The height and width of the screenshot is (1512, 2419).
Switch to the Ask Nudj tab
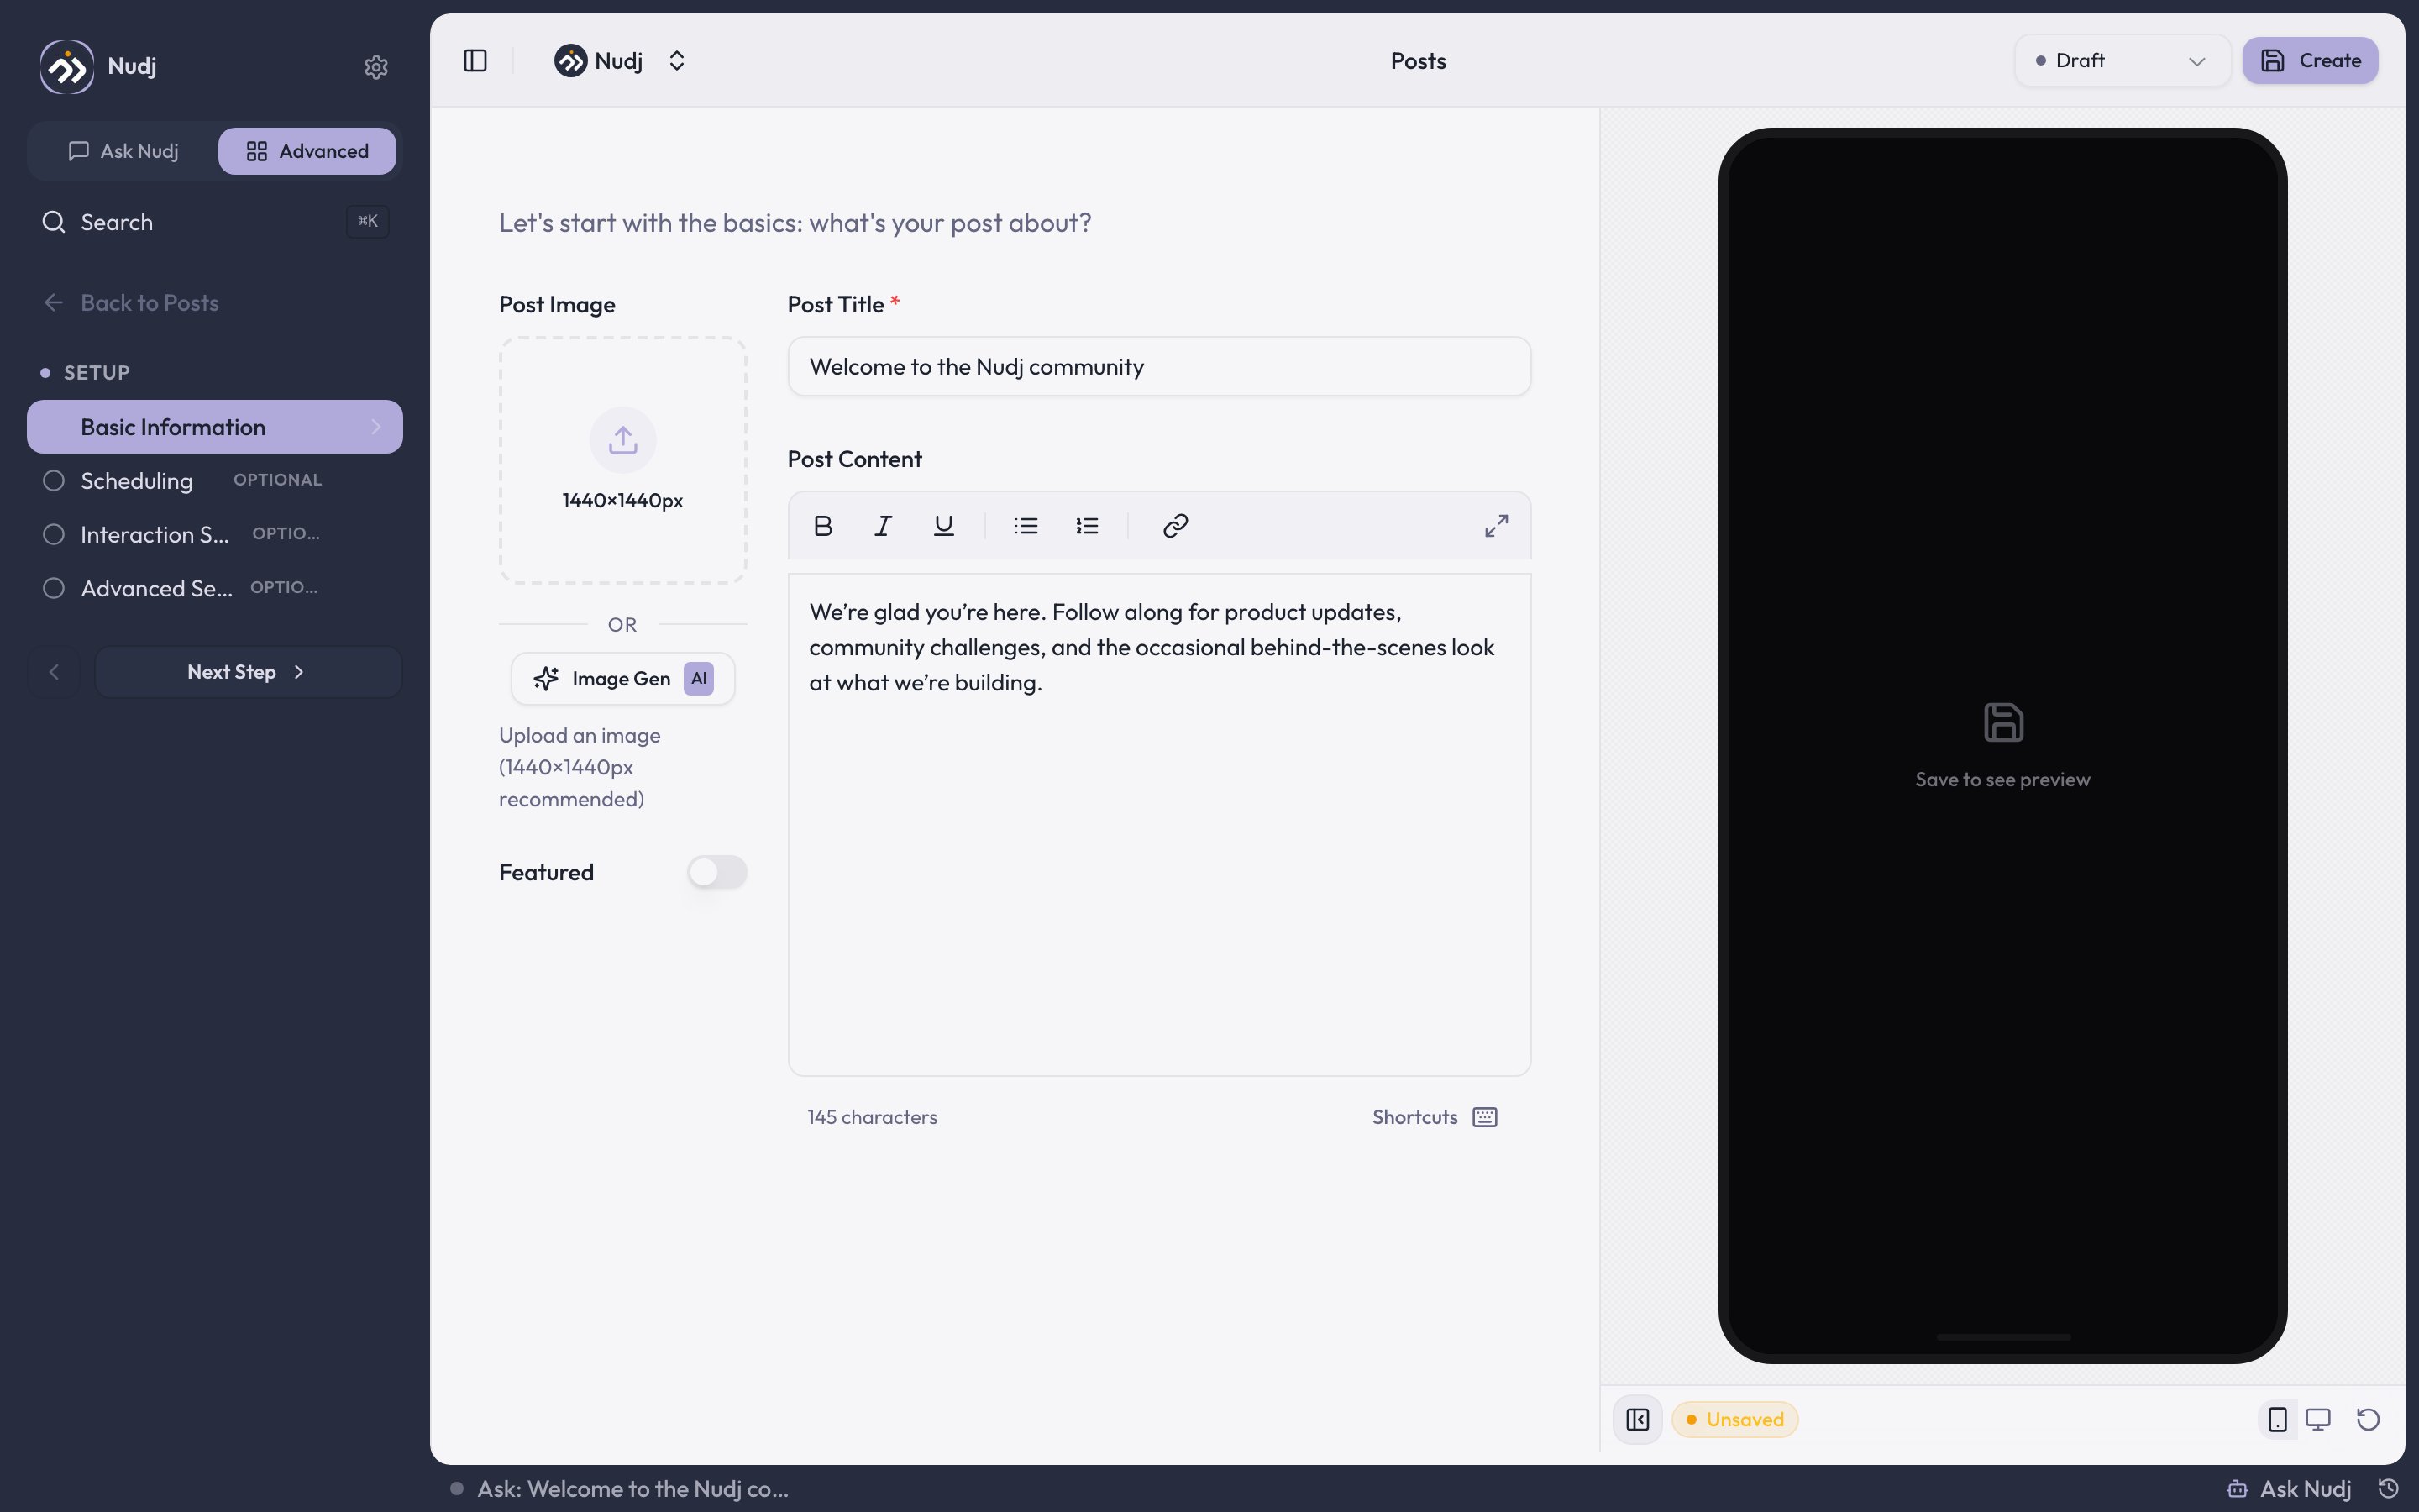coord(124,151)
